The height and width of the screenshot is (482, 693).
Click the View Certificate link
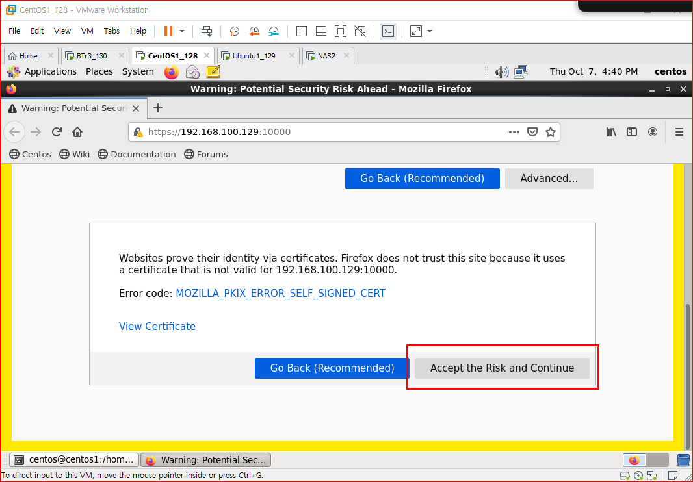[x=157, y=327]
